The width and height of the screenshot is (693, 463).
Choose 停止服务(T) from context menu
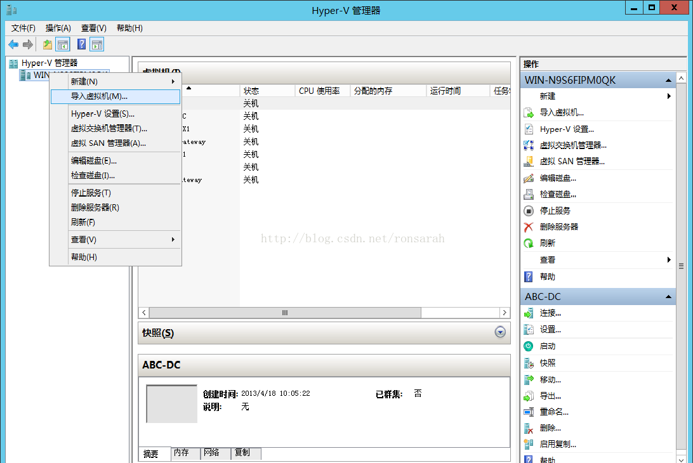click(x=115, y=193)
